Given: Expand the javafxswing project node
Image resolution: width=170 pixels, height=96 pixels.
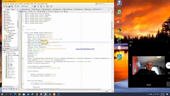Looking at the screenshot, I should [3, 40].
